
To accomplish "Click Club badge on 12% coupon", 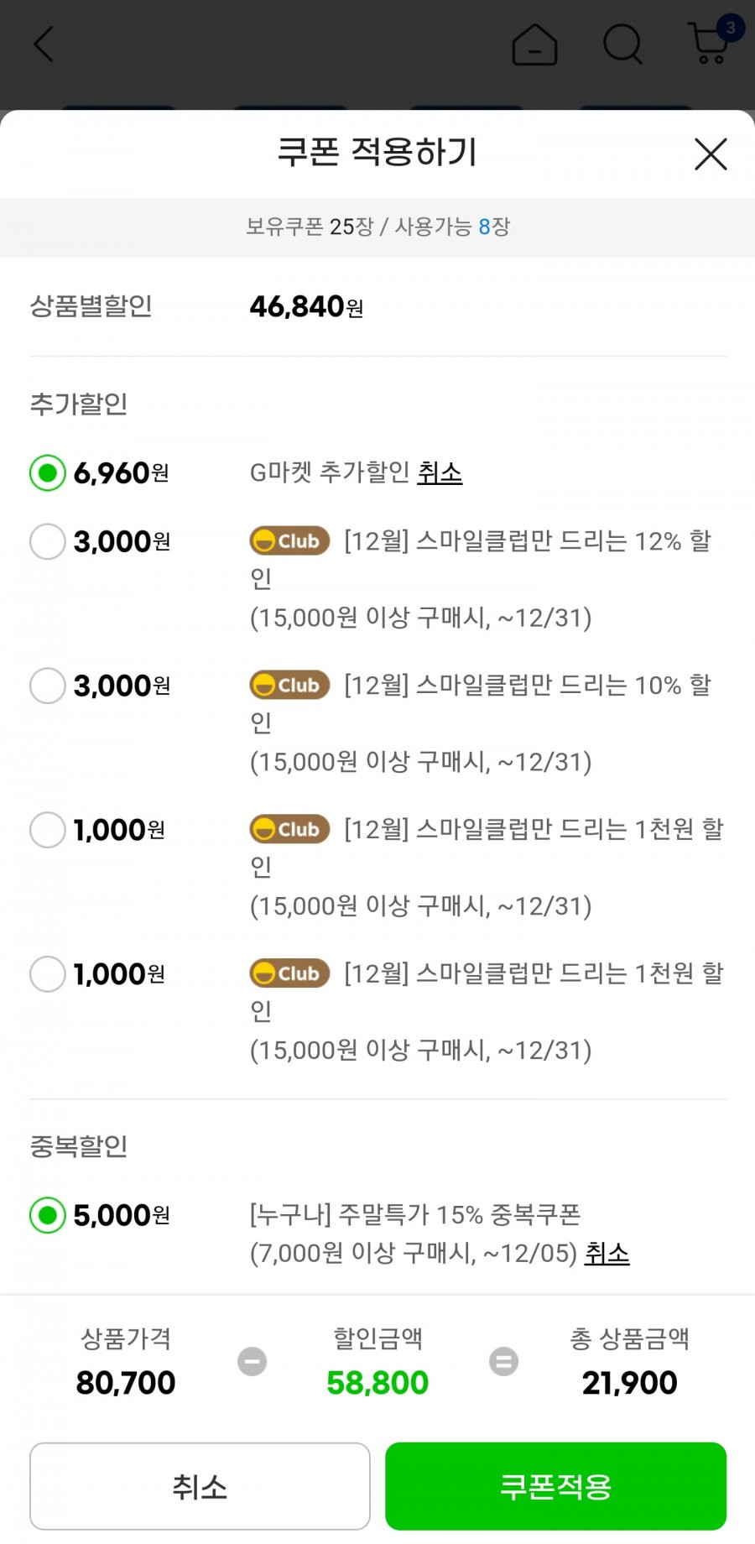I will pyautogui.click(x=289, y=541).
